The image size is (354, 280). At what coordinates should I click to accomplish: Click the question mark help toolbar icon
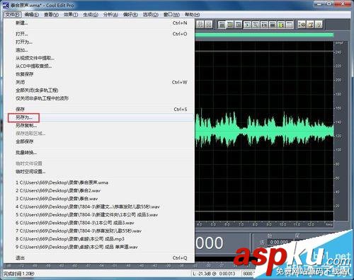(x=319, y=25)
